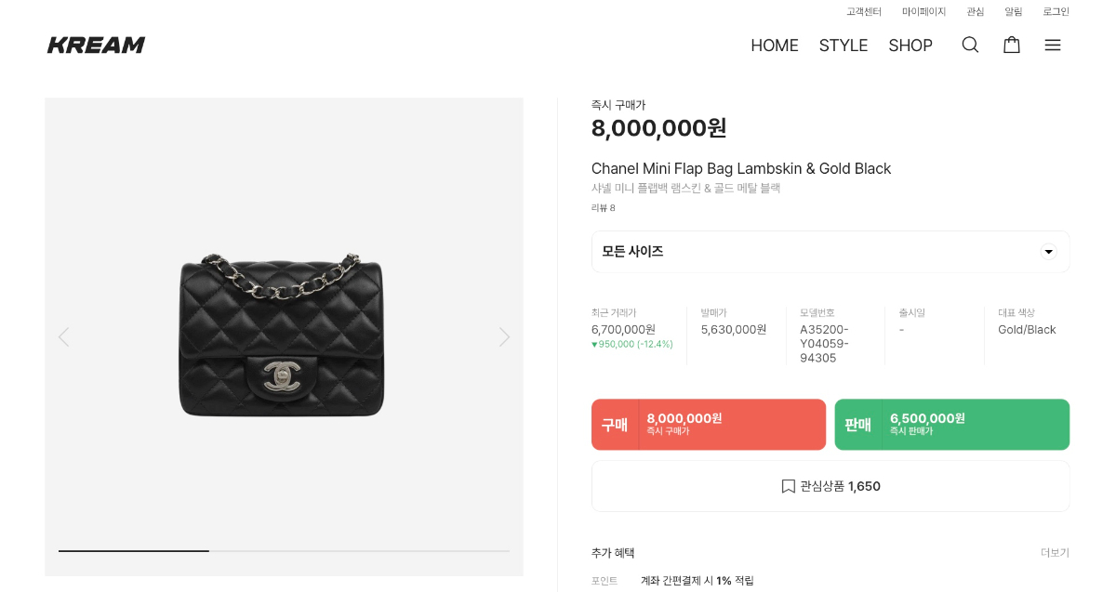
Task: Go to 마이페이지
Action: (923, 12)
